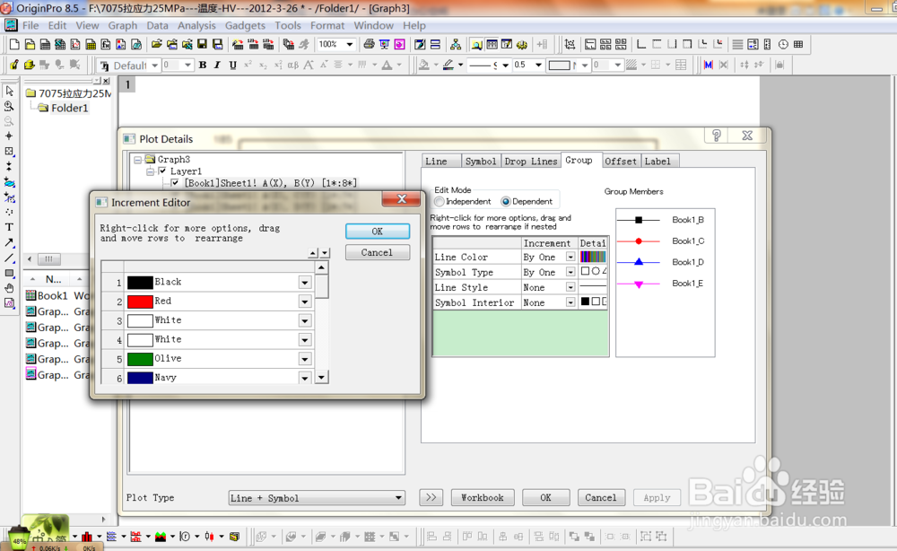Switch to the Offset tab

pos(621,162)
